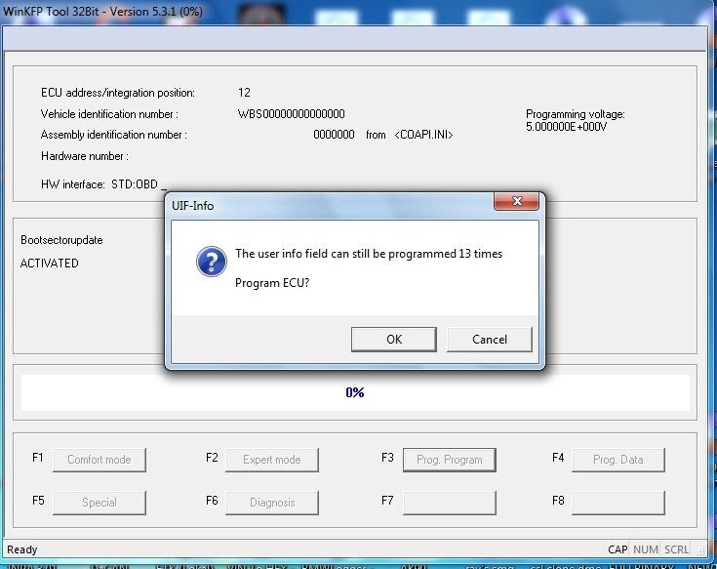This screenshot has width=717, height=569.
Task: Select the Comfort mode button
Action: click(x=100, y=460)
